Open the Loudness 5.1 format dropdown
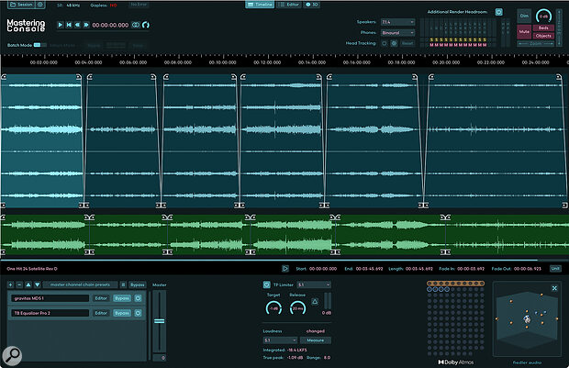The width and height of the screenshot is (569, 368). pos(280,340)
